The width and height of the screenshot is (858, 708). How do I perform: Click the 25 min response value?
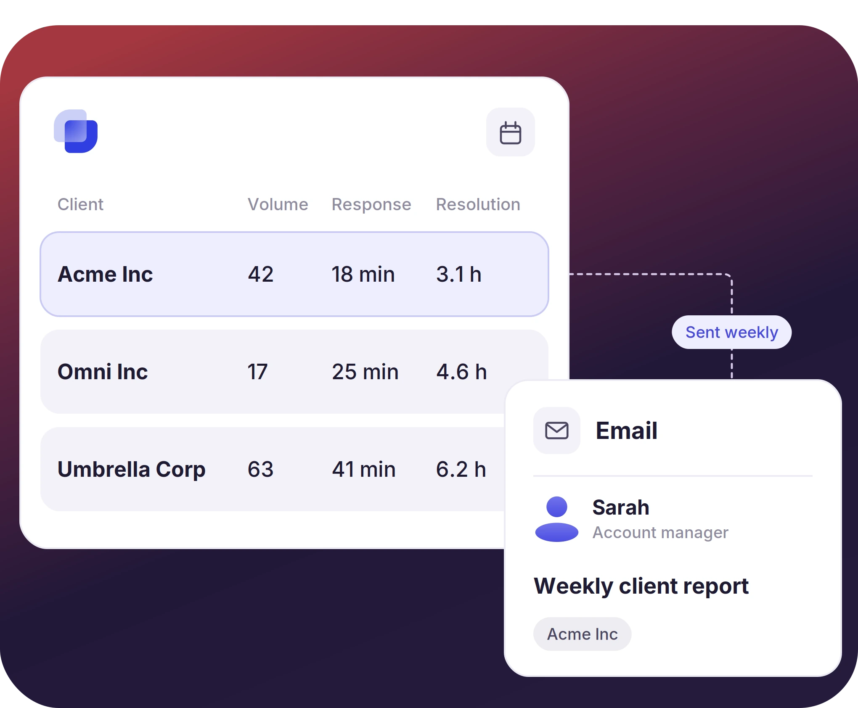[x=365, y=372]
